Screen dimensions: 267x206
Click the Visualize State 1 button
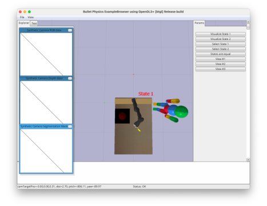pyautogui.click(x=220, y=34)
